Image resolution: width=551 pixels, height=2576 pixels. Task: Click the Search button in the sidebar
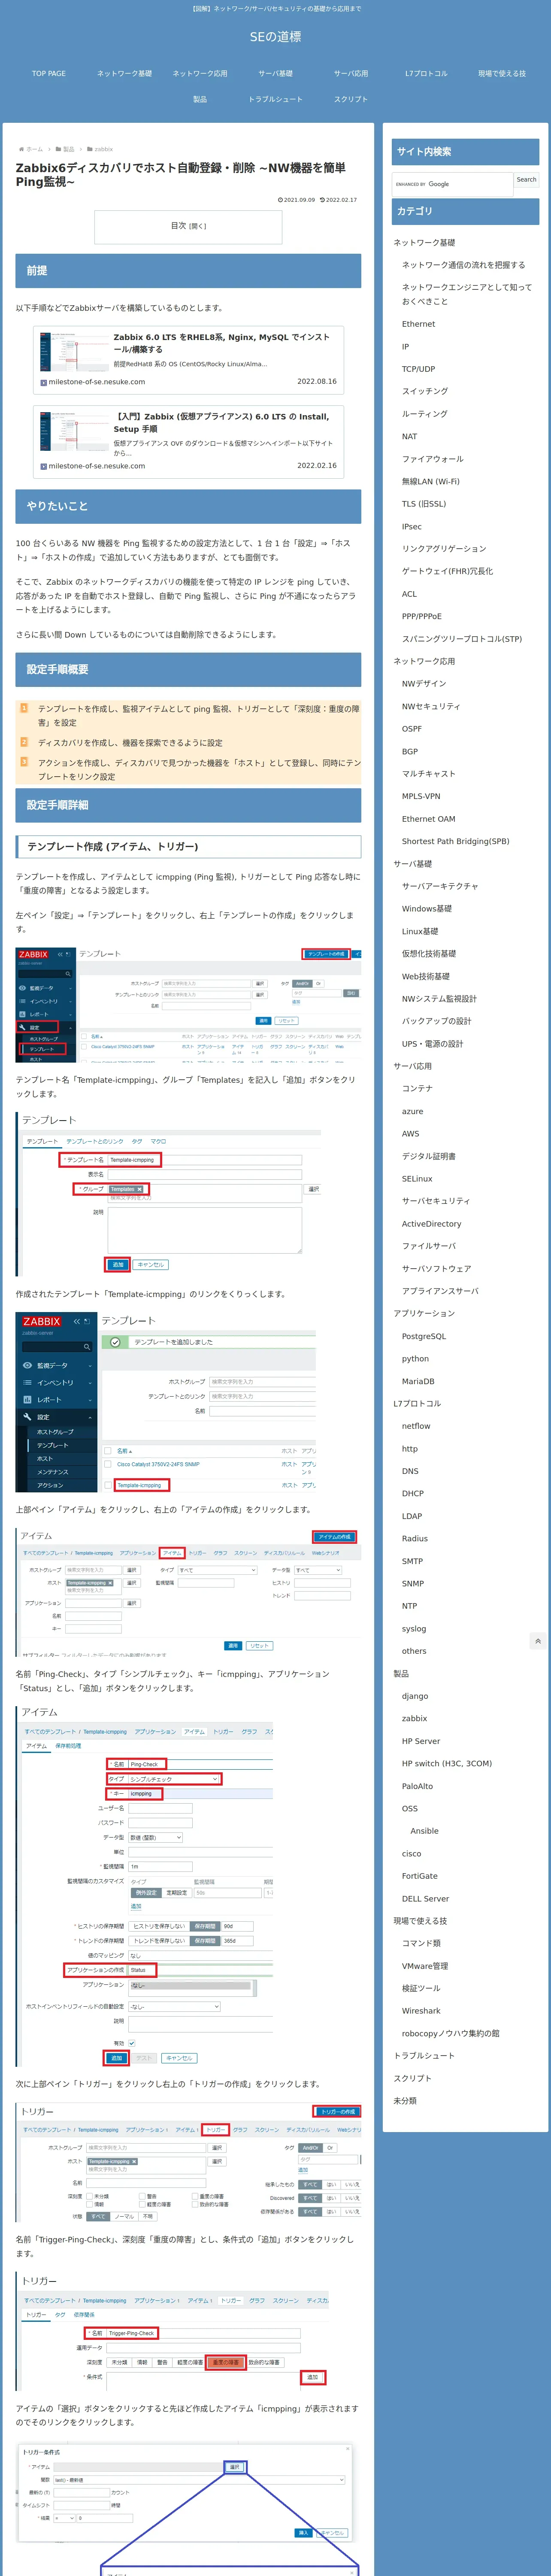pos(526,180)
